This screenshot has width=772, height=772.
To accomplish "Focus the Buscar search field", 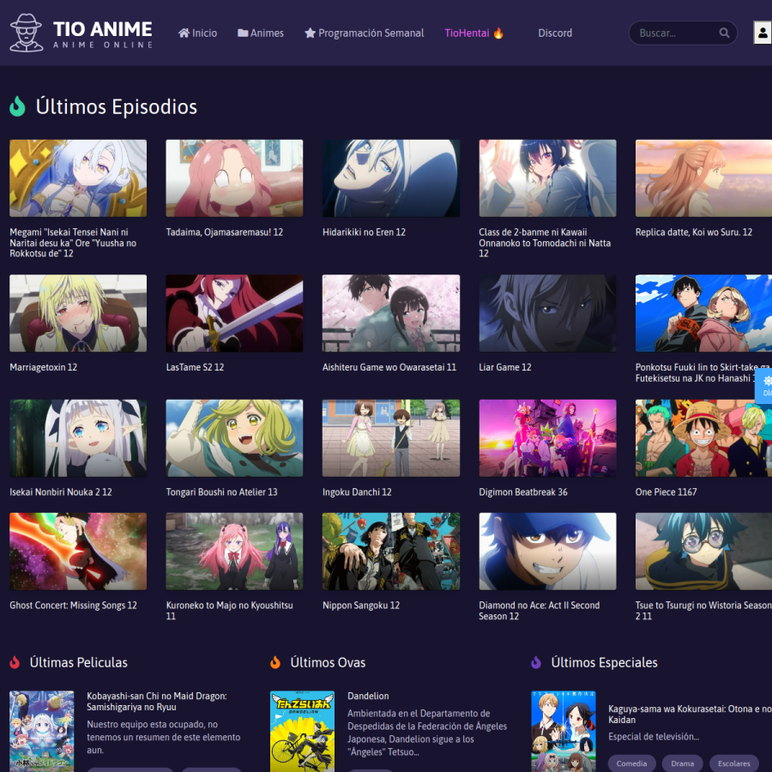I will pyautogui.click(x=683, y=33).
